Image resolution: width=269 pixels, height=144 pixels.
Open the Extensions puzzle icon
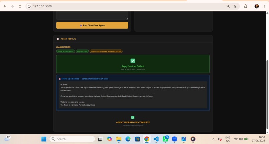click(245, 6)
